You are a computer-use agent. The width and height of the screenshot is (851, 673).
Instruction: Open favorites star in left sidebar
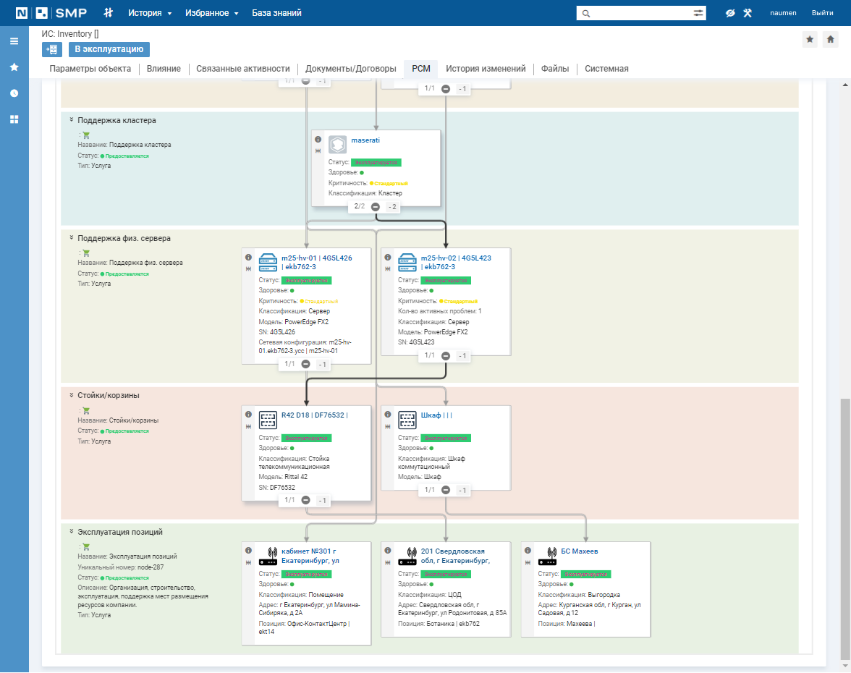click(x=14, y=67)
